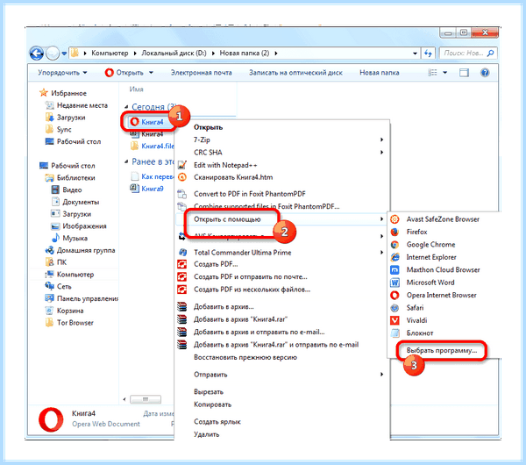
Task: Click Записать на оптический диск
Action: (295, 73)
